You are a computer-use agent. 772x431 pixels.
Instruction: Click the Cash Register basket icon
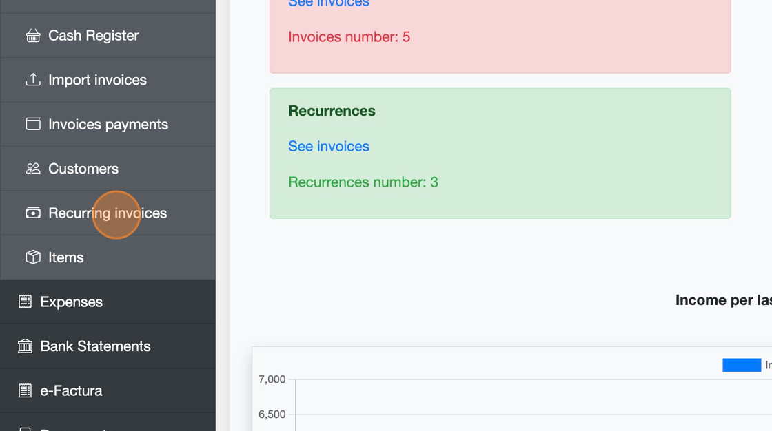click(33, 36)
